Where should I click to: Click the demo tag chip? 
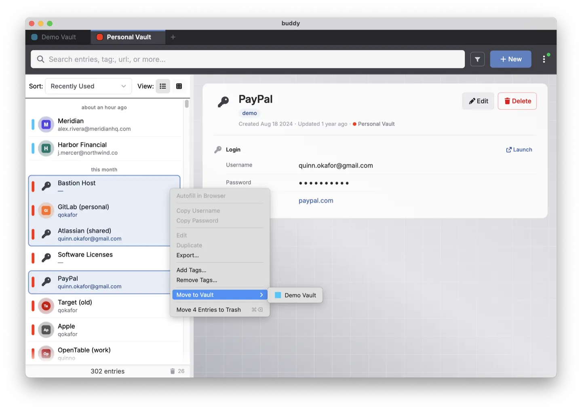pos(249,113)
